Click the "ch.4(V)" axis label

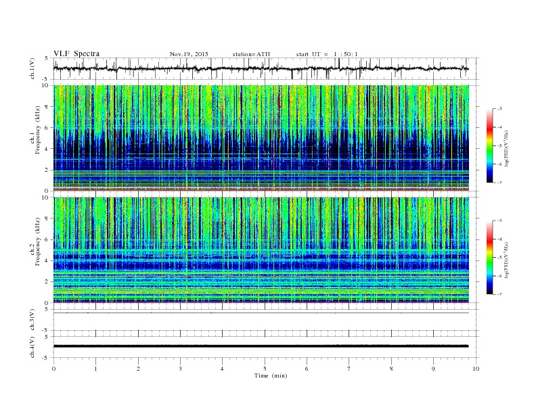[x=32, y=347]
